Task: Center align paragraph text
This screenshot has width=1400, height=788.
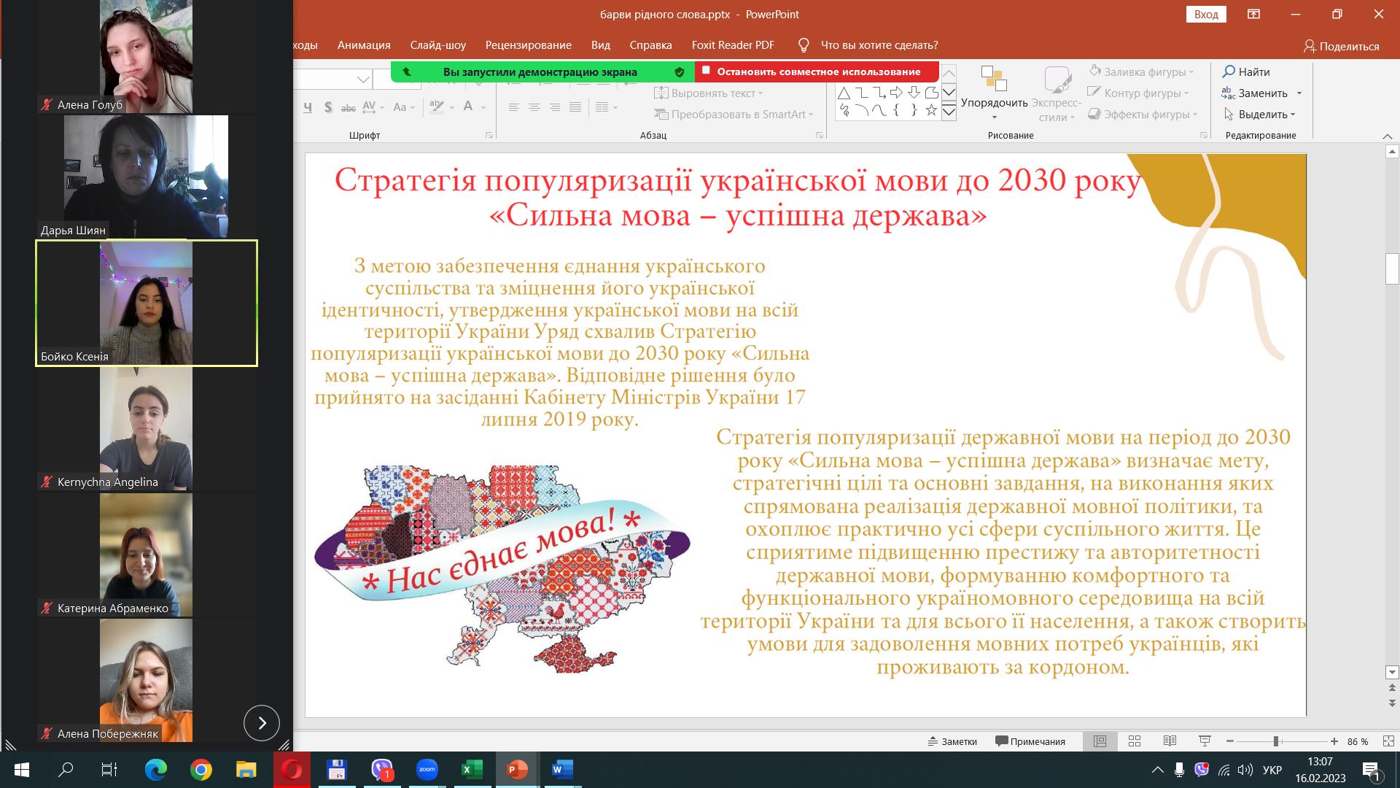Action: pyautogui.click(x=534, y=107)
